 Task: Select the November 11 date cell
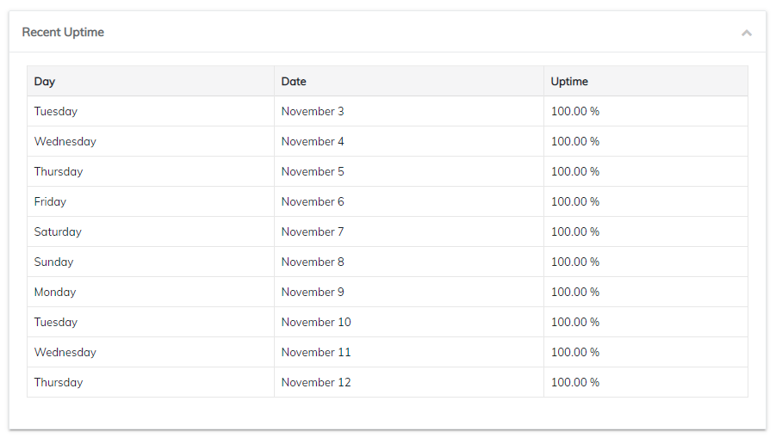coord(316,353)
